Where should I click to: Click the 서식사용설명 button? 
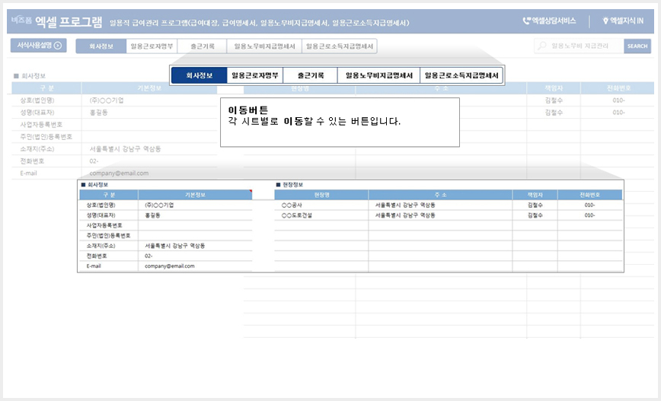(39, 46)
